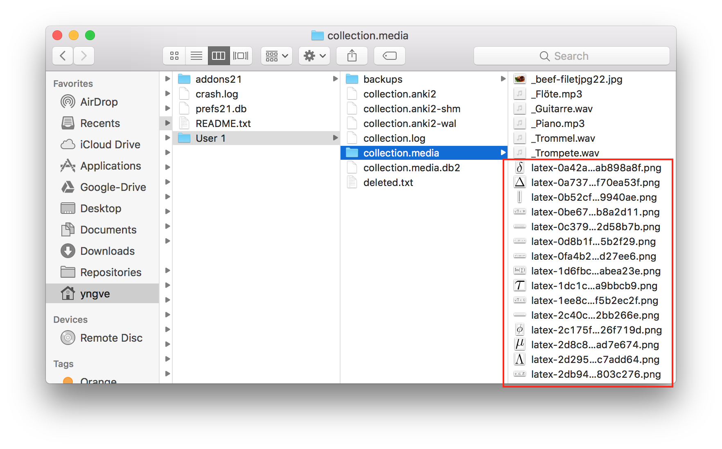Select the latex-0b52cf...9940ae.png file
Image resolution: width=722 pixels, height=449 pixels.
pyautogui.click(x=592, y=197)
